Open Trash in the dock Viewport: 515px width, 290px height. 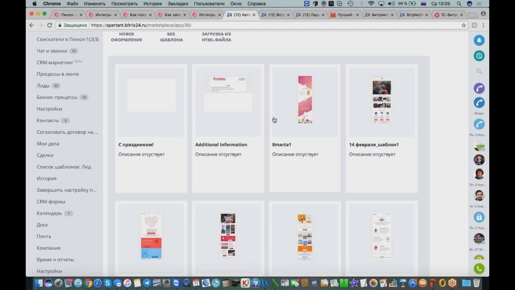point(477,283)
